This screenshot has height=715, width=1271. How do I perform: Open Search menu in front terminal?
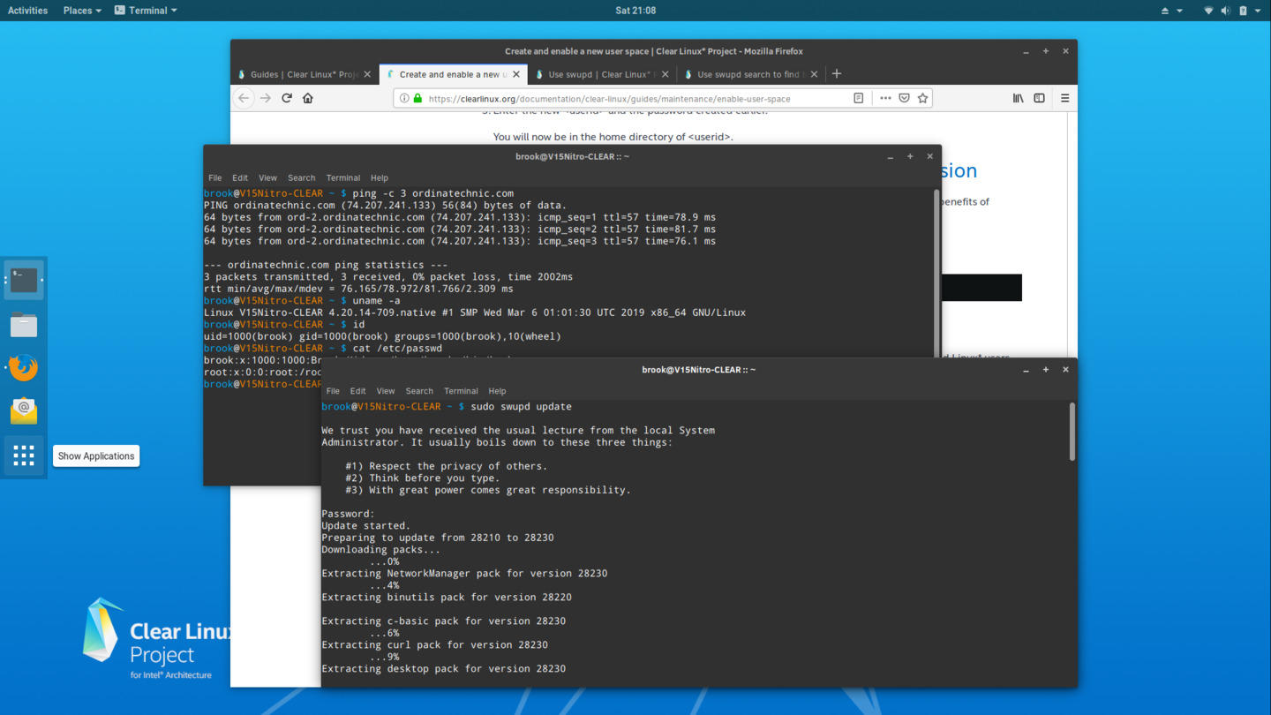[x=419, y=391]
